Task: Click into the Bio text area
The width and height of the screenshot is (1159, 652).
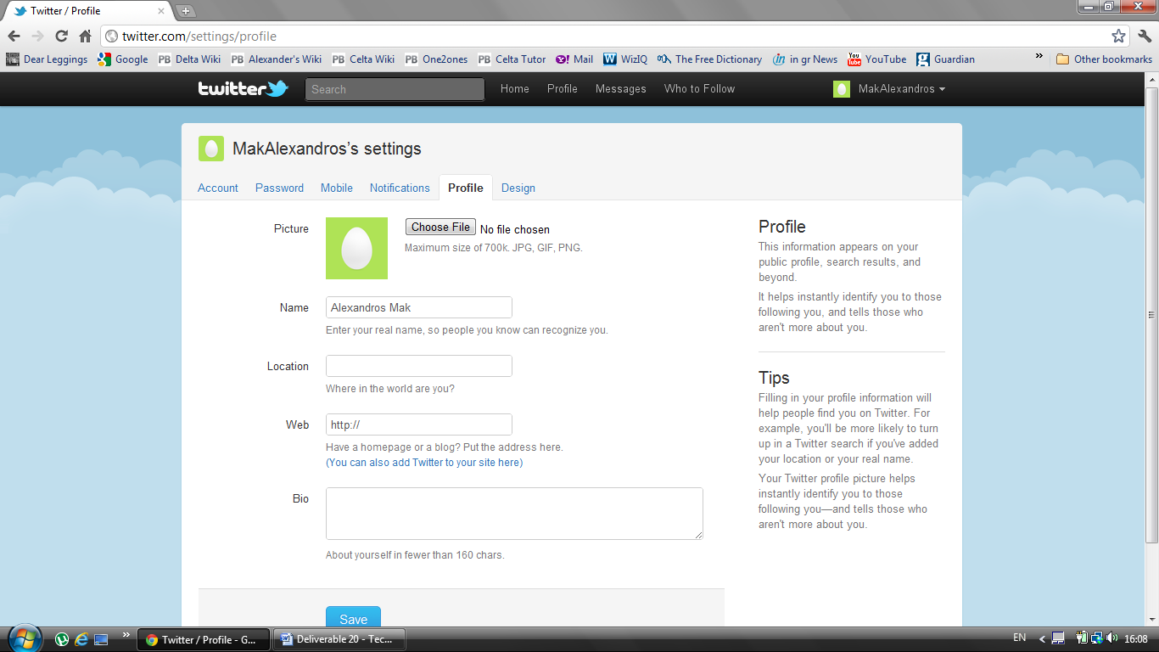Action: 514,514
